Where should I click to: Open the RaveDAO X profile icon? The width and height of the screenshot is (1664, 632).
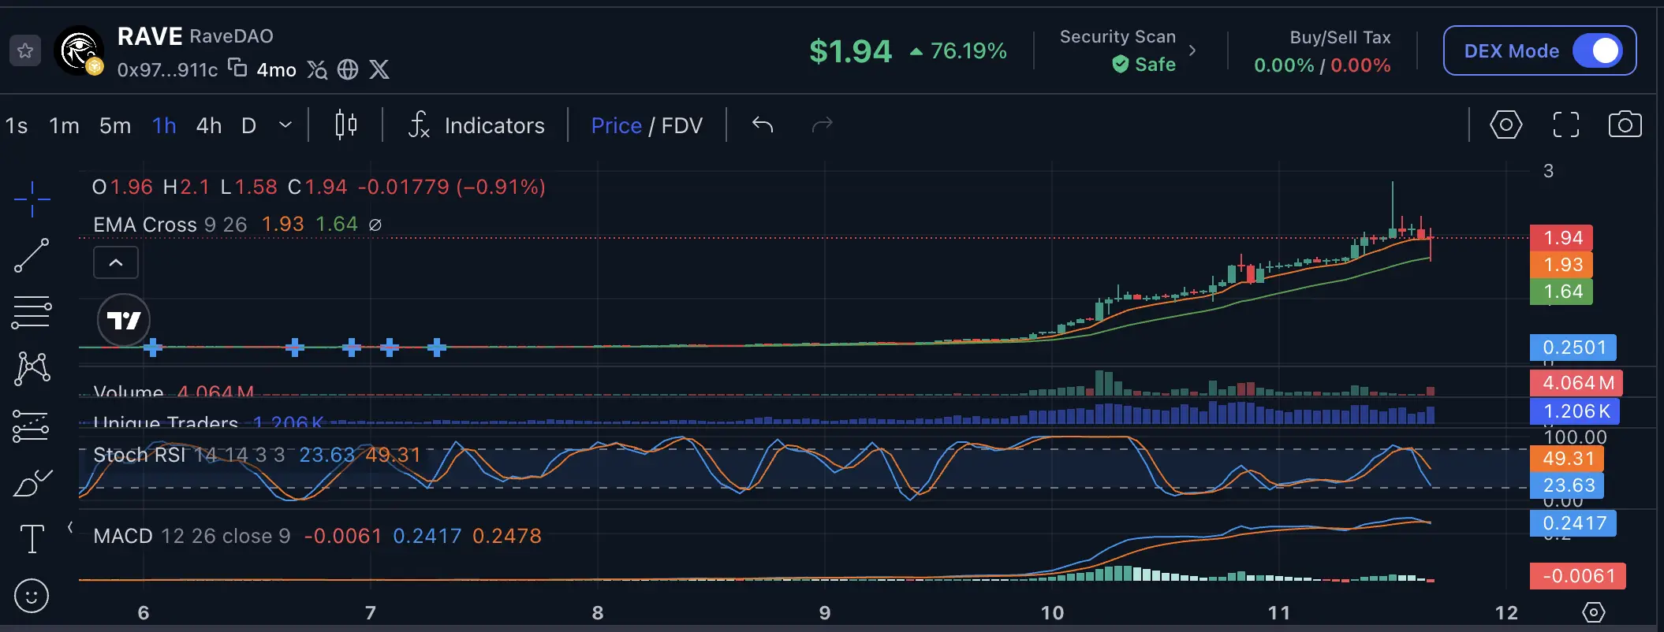(379, 69)
